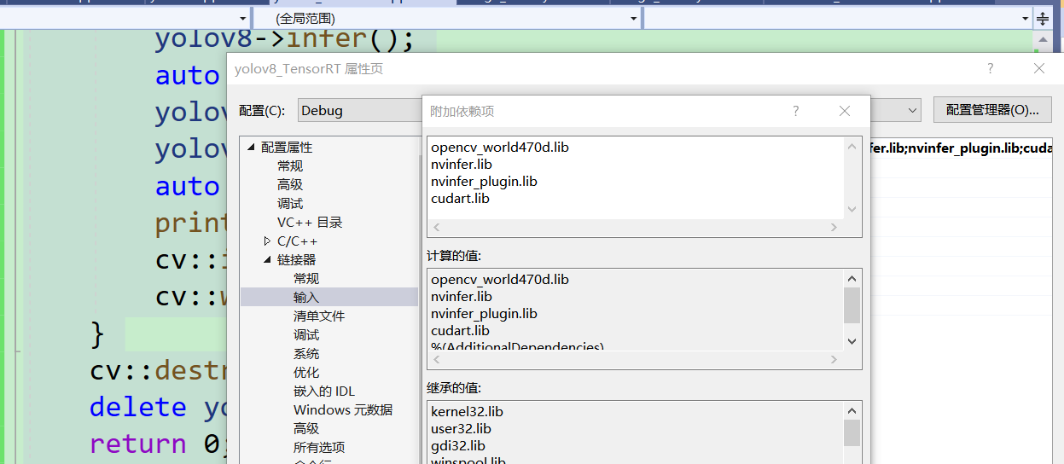Click opencv_world470d.lib in the editable list
This screenshot has height=464, width=1064.
click(x=500, y=147)
